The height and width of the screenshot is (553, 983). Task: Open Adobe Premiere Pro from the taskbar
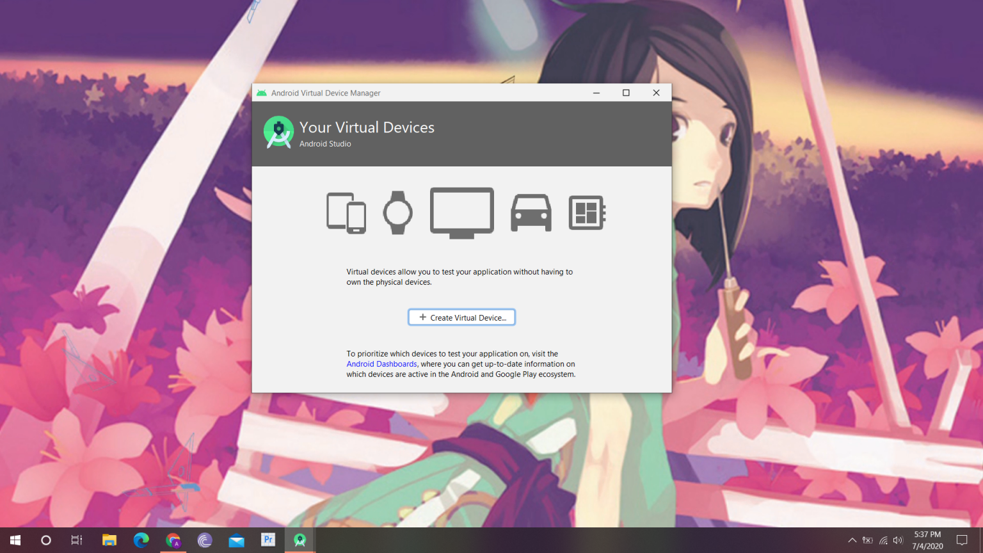pyautogui.click(x=268, y=540)
